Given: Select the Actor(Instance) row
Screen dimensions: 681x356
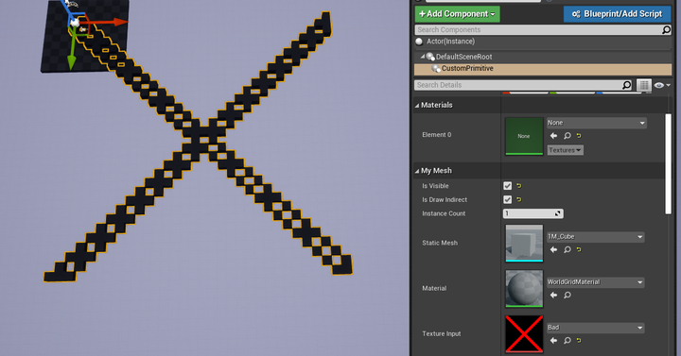Looking at the screenshot, I should pyautogui.click(x=543, y=42).
